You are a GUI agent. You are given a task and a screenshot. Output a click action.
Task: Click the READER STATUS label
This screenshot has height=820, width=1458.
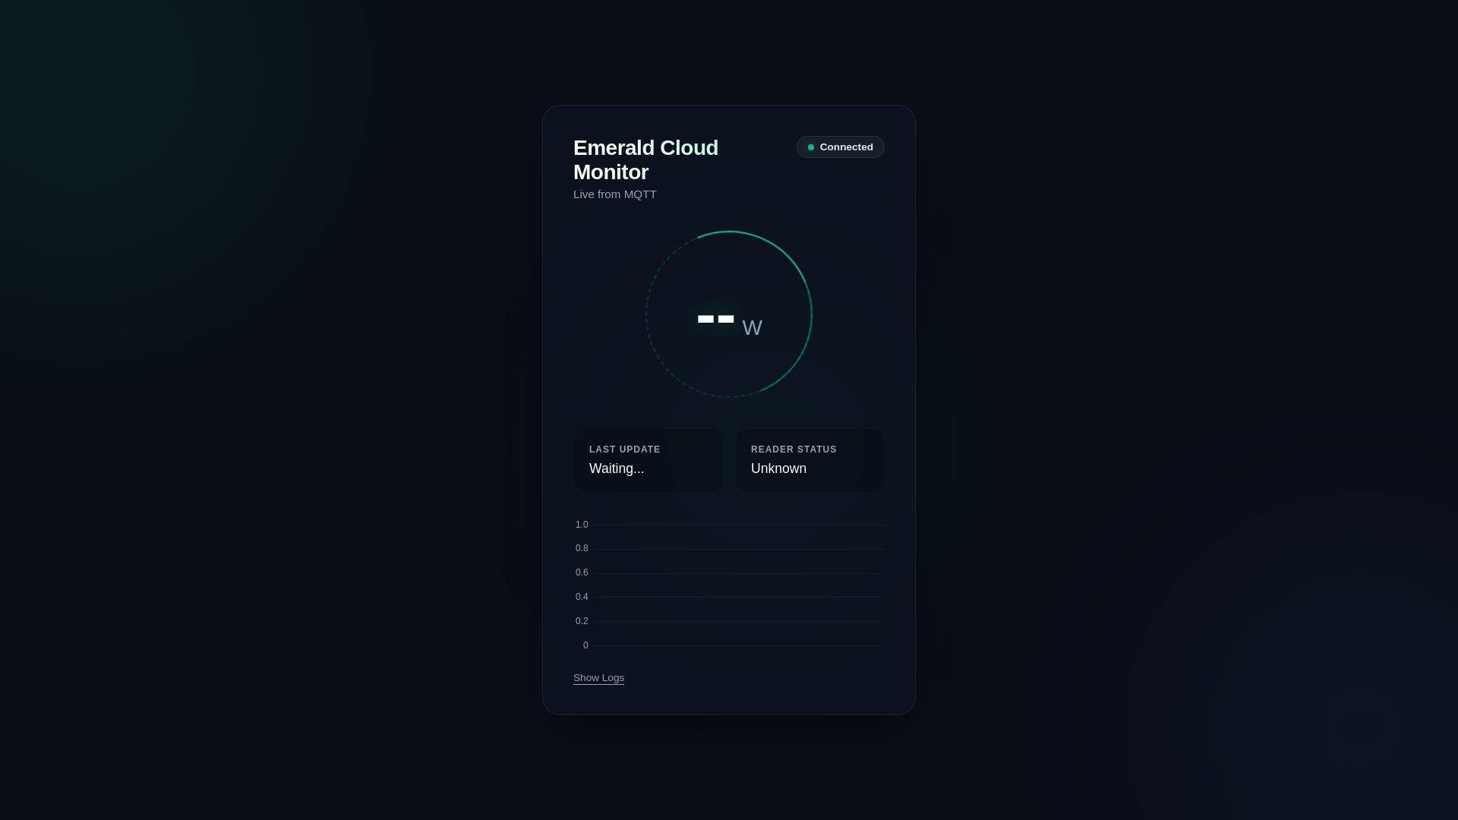(794, 449)
